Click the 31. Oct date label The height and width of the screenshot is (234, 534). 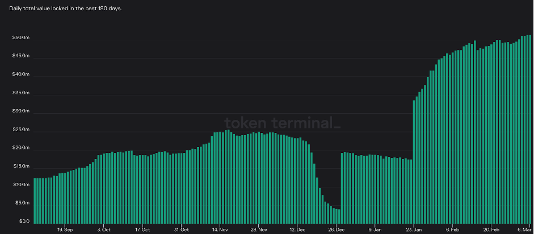[x=181, y=230]
